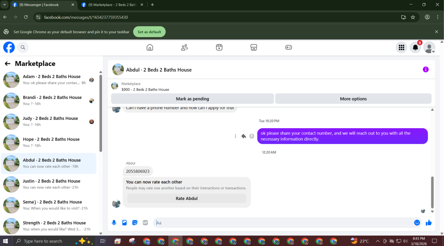
Task: Click the chat scrollbar thumb
Action: click(x=432, y=192)
